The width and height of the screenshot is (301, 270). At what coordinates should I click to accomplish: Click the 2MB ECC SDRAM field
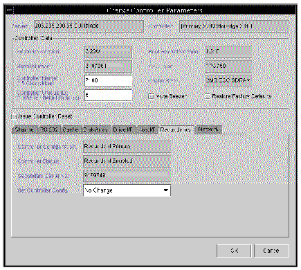coord(228,80)
